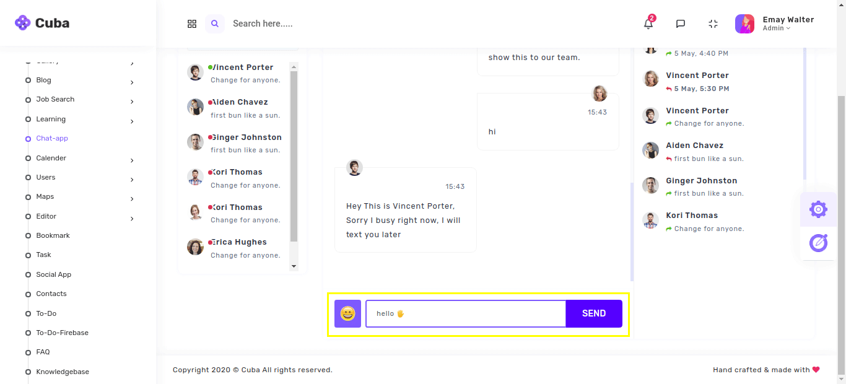Click the purple search magnifier icon
The height and width of the screenshot is (384, 846).
pyautogui.click(x=215, y=24)
